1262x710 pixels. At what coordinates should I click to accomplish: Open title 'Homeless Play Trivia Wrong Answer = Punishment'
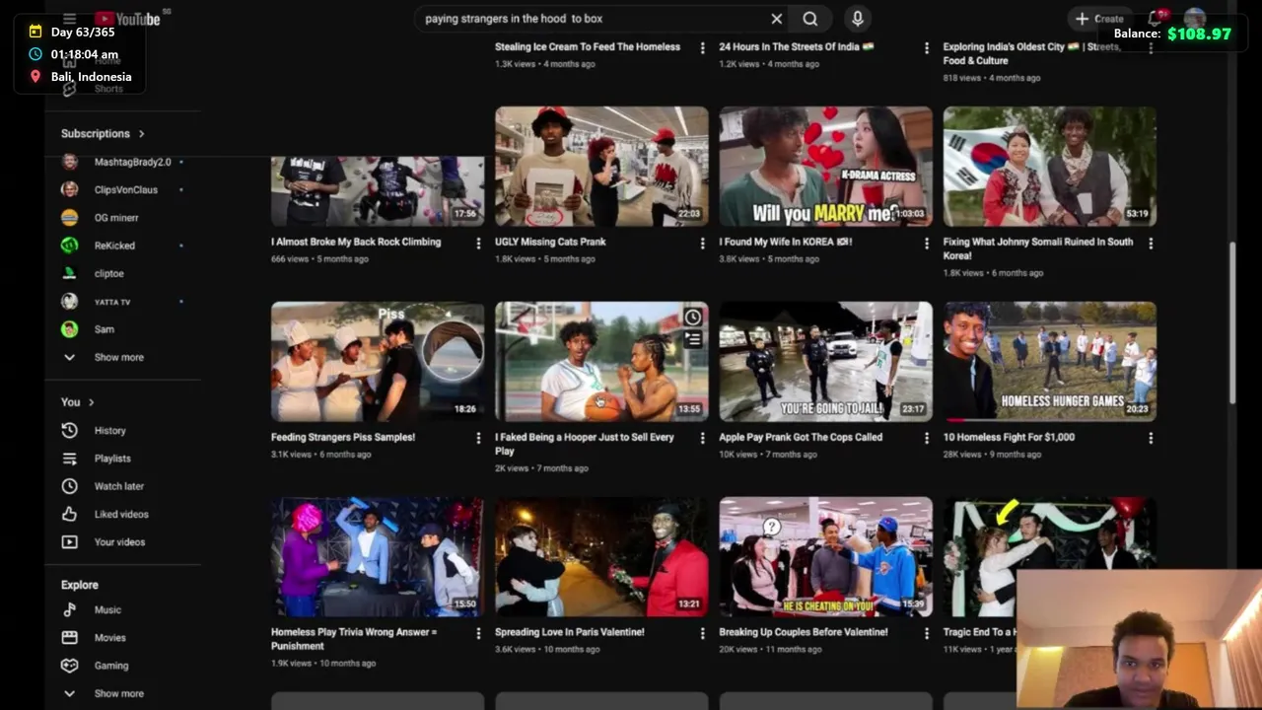354,640
